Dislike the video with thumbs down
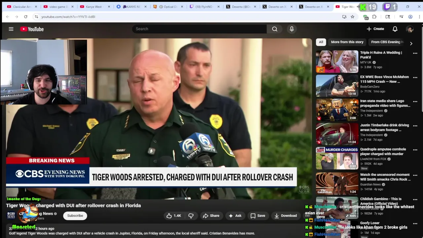Screen dimensions: 423x238 pyautogui.click(x=191, y=216)
